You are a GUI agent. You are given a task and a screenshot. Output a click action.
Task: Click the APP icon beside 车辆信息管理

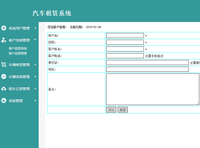[x=4, y=76]
